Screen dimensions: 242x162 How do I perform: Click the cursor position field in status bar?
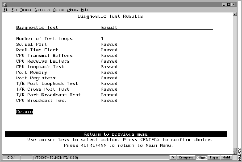(x=11, y=158)
